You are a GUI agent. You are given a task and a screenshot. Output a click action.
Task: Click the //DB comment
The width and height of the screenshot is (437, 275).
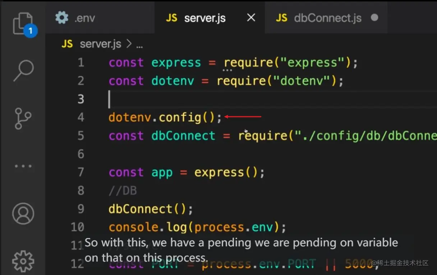point(123,191)
